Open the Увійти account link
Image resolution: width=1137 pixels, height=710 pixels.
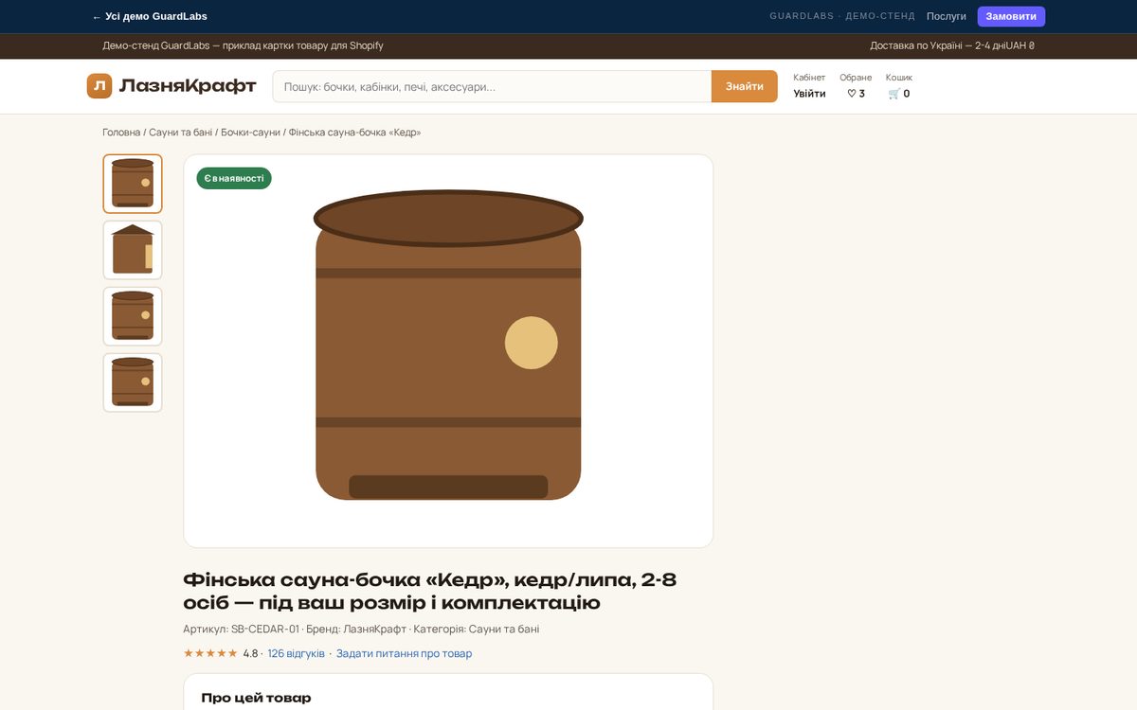[x=809, y=94]
